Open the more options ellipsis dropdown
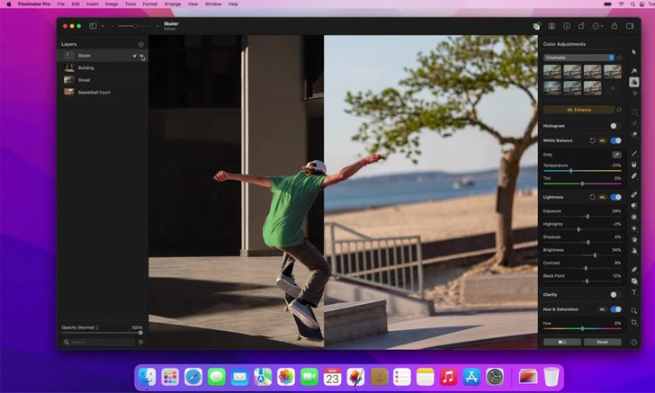655x393 pixels. point(597,26)
